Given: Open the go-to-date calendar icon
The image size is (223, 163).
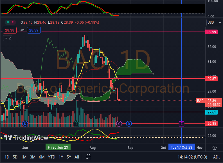Looking at the screenshot, I should pos(89,157).
